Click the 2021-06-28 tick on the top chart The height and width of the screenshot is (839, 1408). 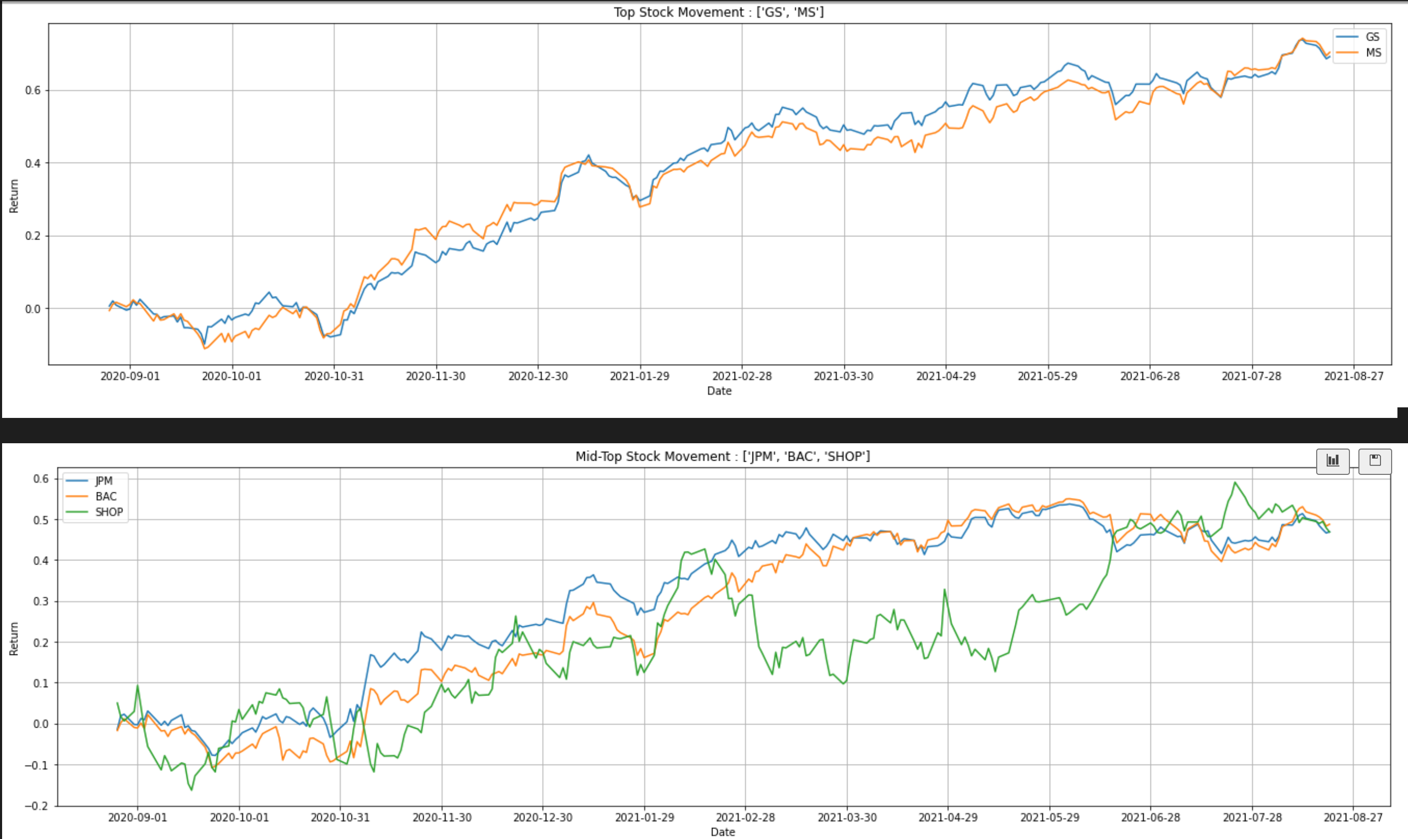click(1150, 376)
